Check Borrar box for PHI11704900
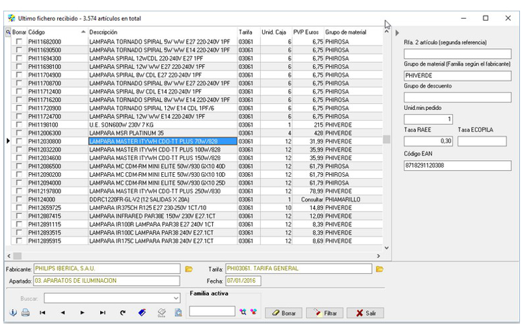This screenshot has width=524, height=335. point(19,74)
